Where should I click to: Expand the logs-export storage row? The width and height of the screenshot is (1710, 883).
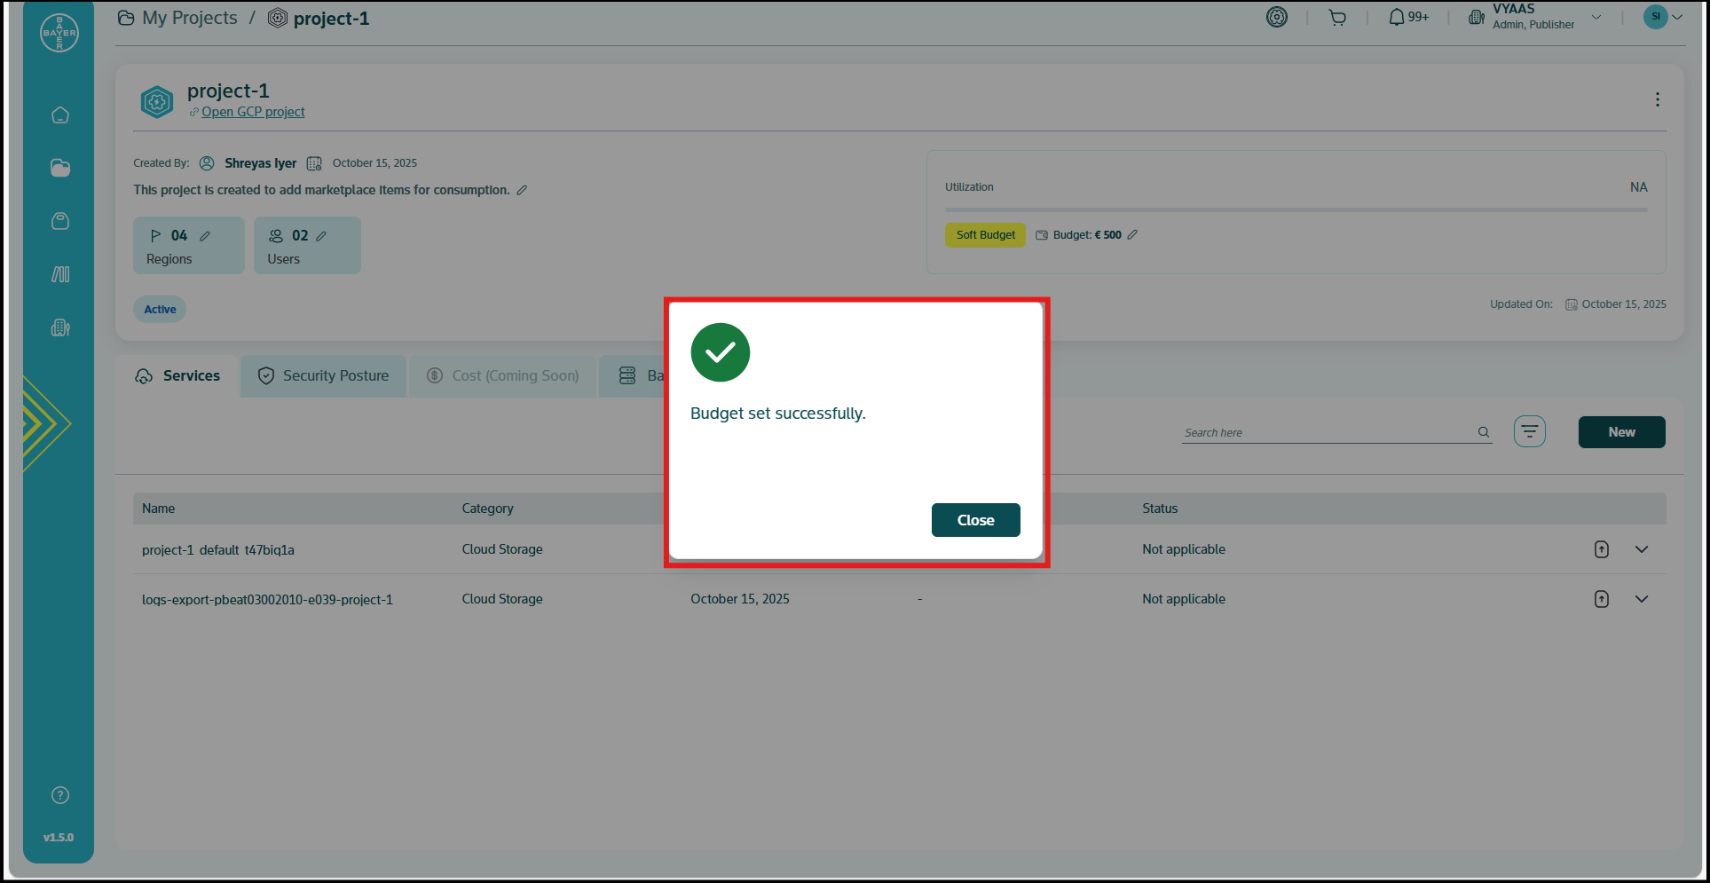(1641, 599)
